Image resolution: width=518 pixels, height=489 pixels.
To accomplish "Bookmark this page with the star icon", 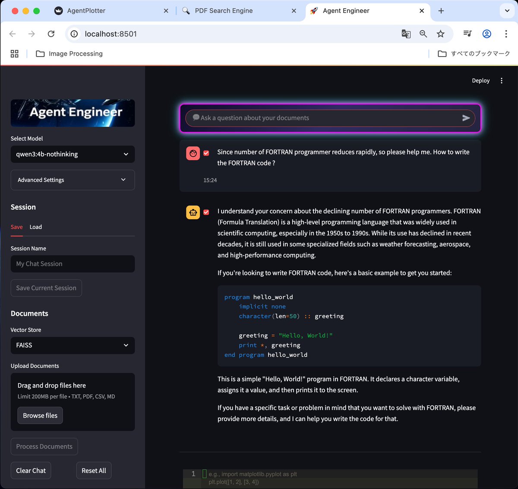I will click(x=440, y=34).
